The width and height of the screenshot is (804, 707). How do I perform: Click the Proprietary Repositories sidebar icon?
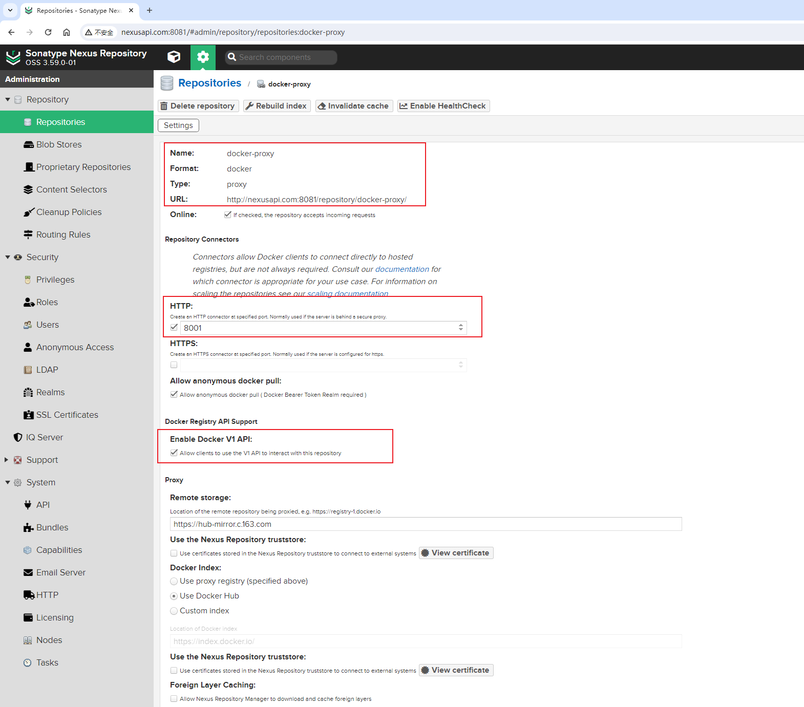click(29, 167)
